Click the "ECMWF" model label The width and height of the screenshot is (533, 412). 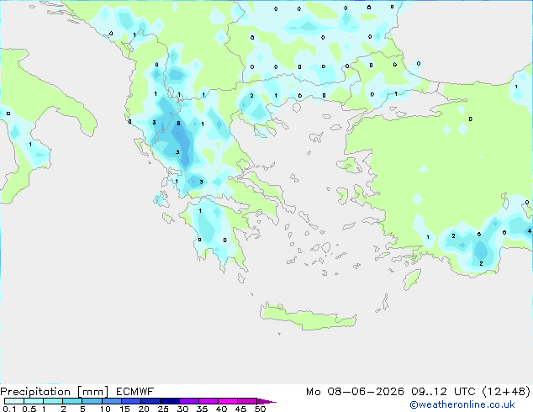click(x=135, y=392)
